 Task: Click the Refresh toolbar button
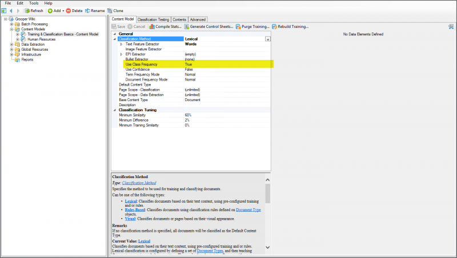pyautogui.click(x=33, y=11)
